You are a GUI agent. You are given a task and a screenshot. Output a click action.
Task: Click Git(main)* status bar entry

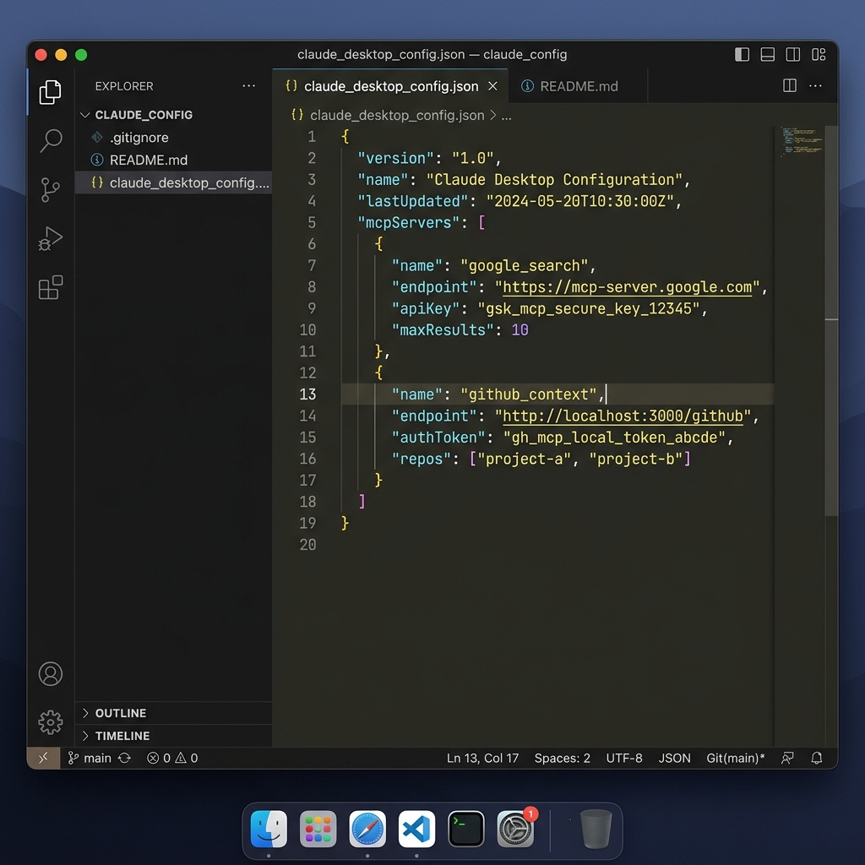pyautogui.click(x=736, y=758)
